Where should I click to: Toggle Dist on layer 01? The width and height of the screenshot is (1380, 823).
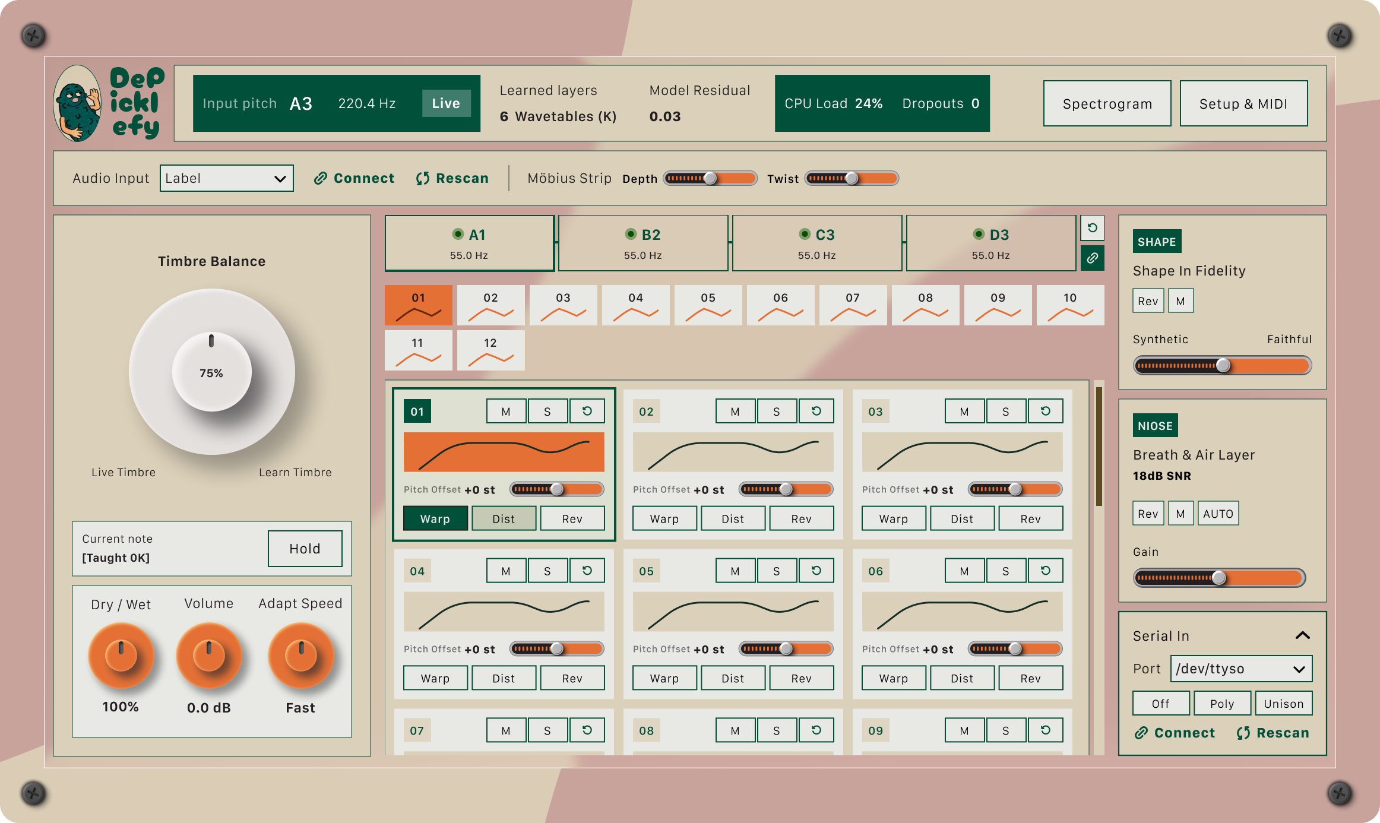point(504,518)
